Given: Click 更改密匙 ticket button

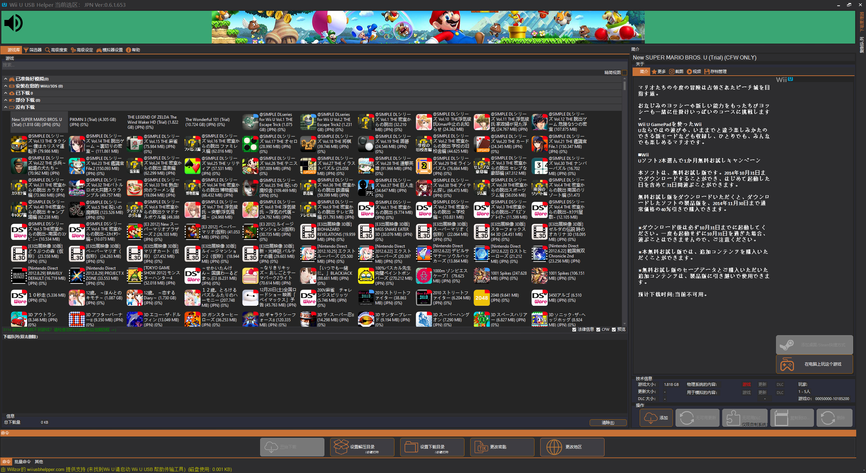Looking at the screenshot, I should tap(502, 447).
